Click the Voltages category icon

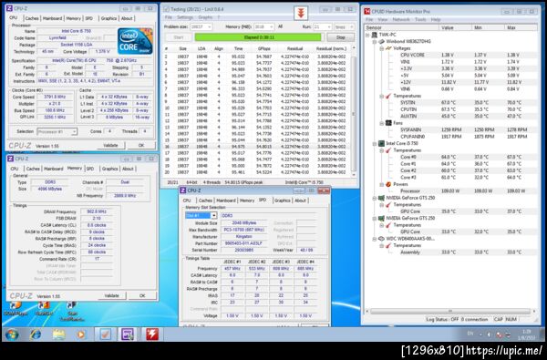point(388,48)
